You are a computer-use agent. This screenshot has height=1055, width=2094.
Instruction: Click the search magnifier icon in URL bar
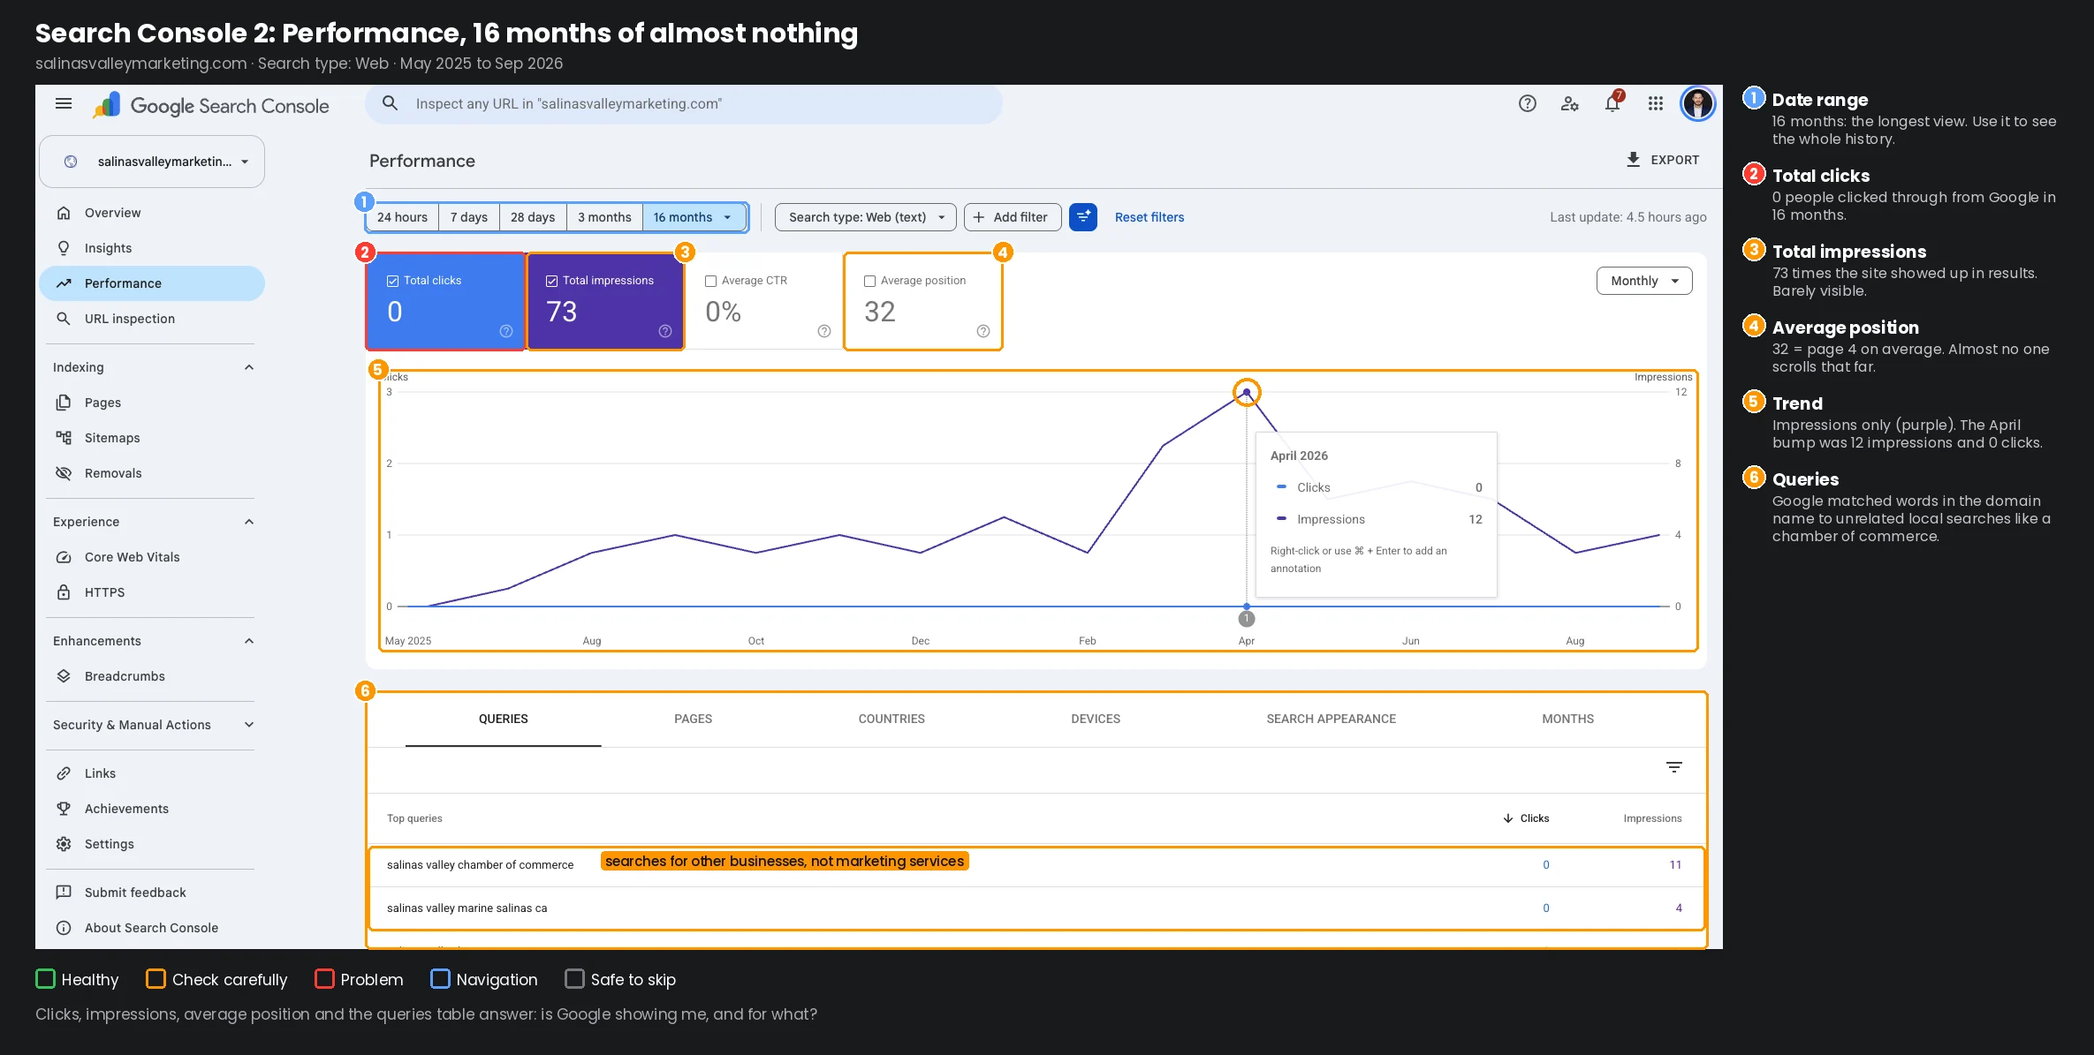coord(390,103)
